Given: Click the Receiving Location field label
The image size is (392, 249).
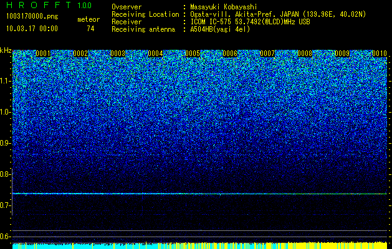Looking at the screenshot, I should pos(145,14).
